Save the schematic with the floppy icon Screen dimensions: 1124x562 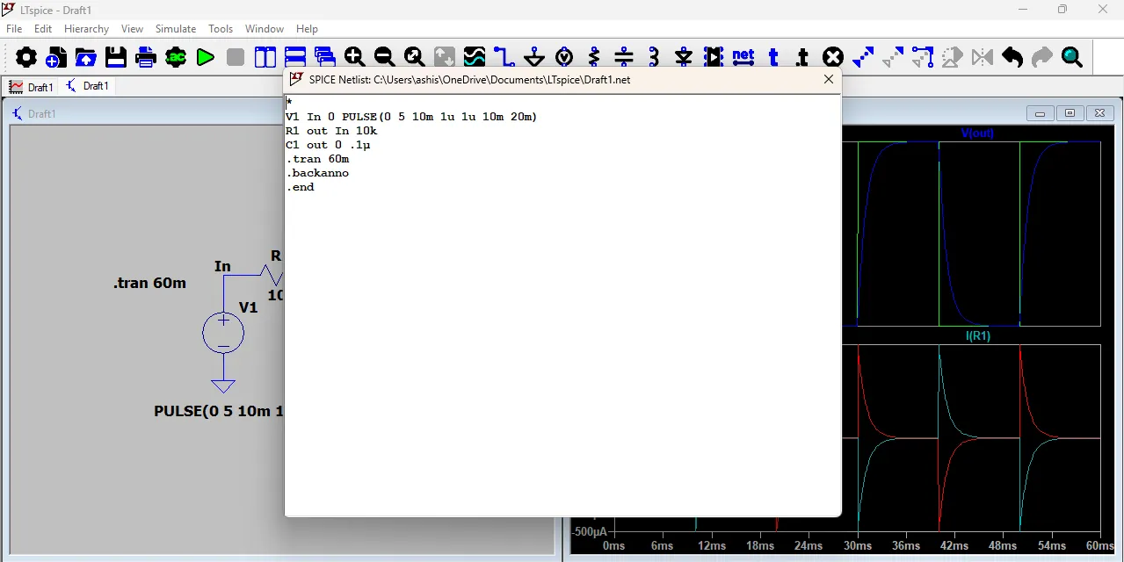tap(116, 57)
